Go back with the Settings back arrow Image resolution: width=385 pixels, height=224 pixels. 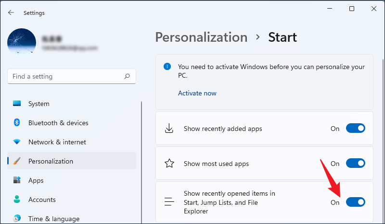click(x=11, y=12)
